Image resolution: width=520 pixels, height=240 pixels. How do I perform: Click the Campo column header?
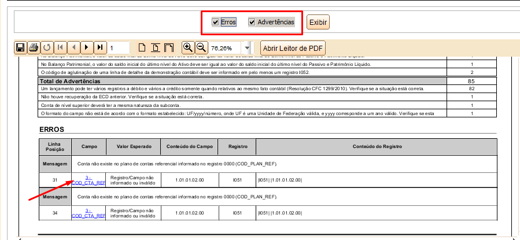tap(89, 146)
